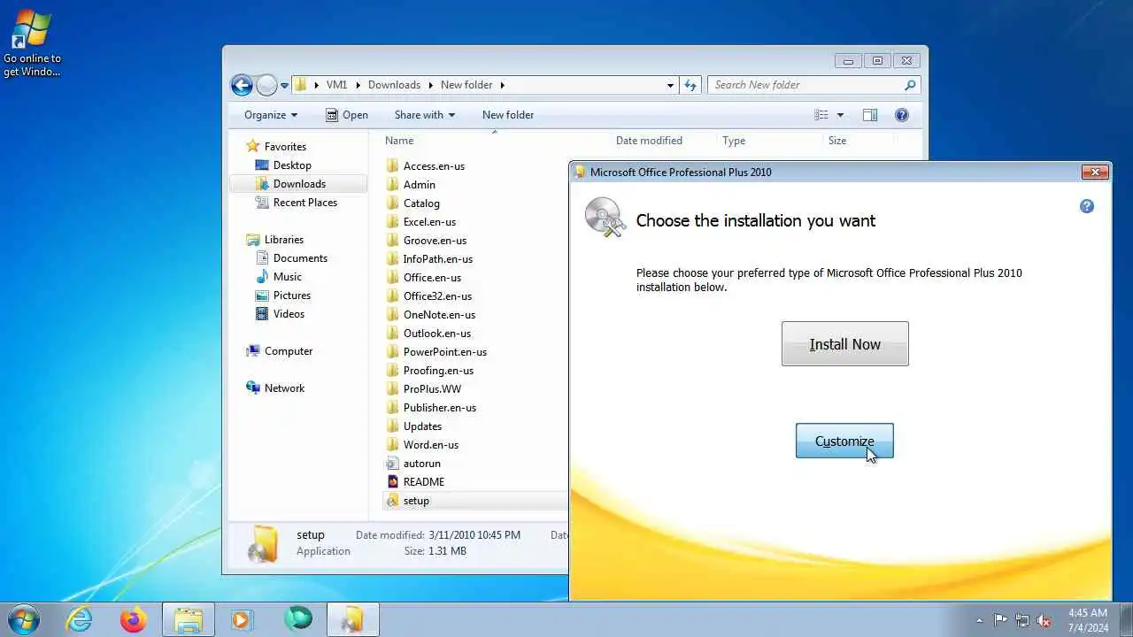Select Computer in navigation pane
Viewport: 1133px width, 637px height.
pyautogui.click(x=289, y=351)
